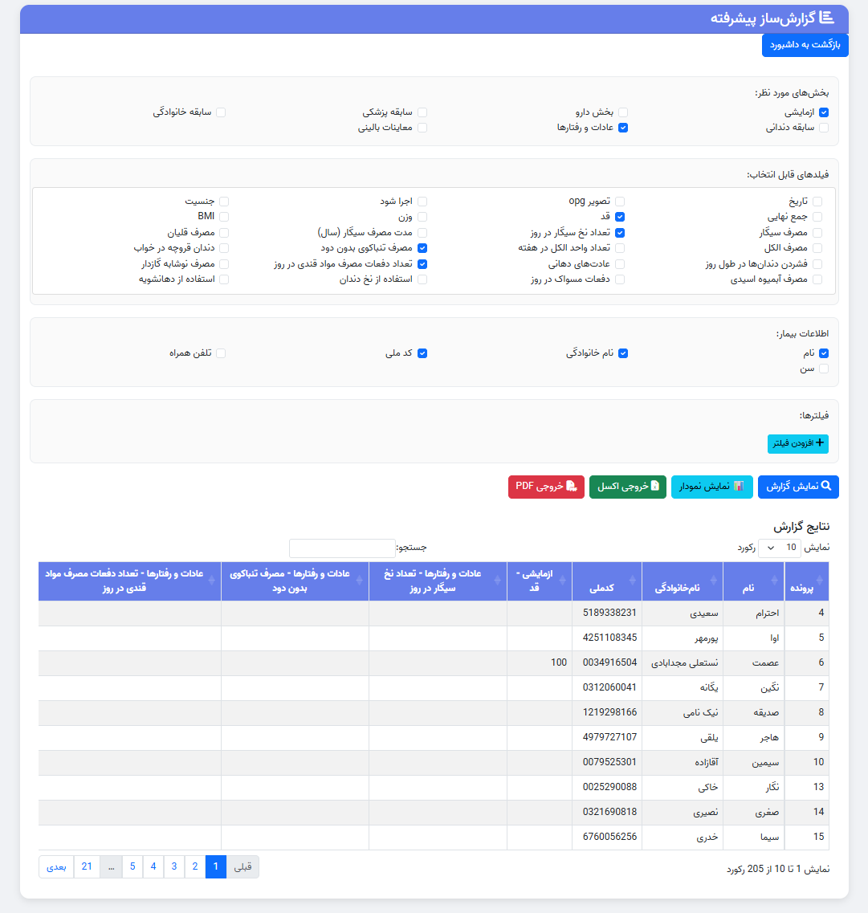
Task: Click the خروجی اکسل export button
Action: (x=628, y=487)
